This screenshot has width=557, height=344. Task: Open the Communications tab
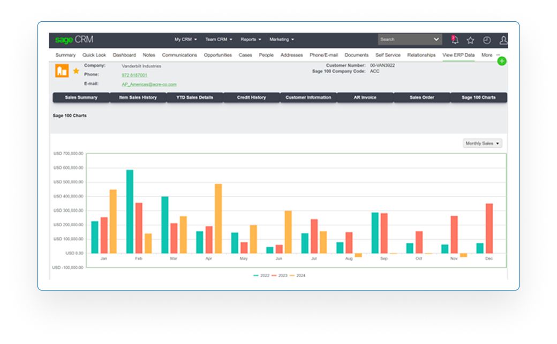tap(179, 55)
